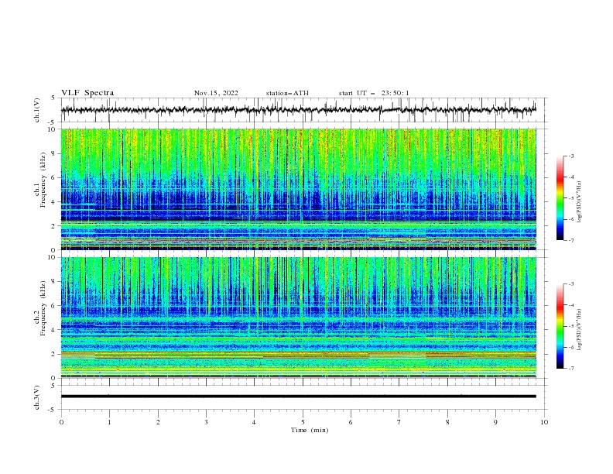Click the lower "log(PSD)(V²/Hz)" colorbar label

(580, 330)
